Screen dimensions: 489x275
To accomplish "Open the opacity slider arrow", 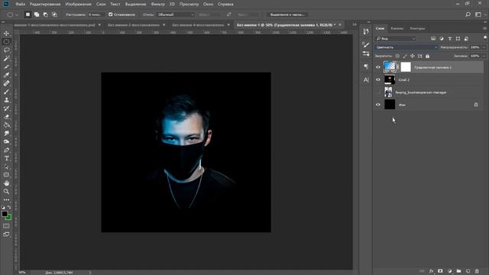I will pos(484,47).
